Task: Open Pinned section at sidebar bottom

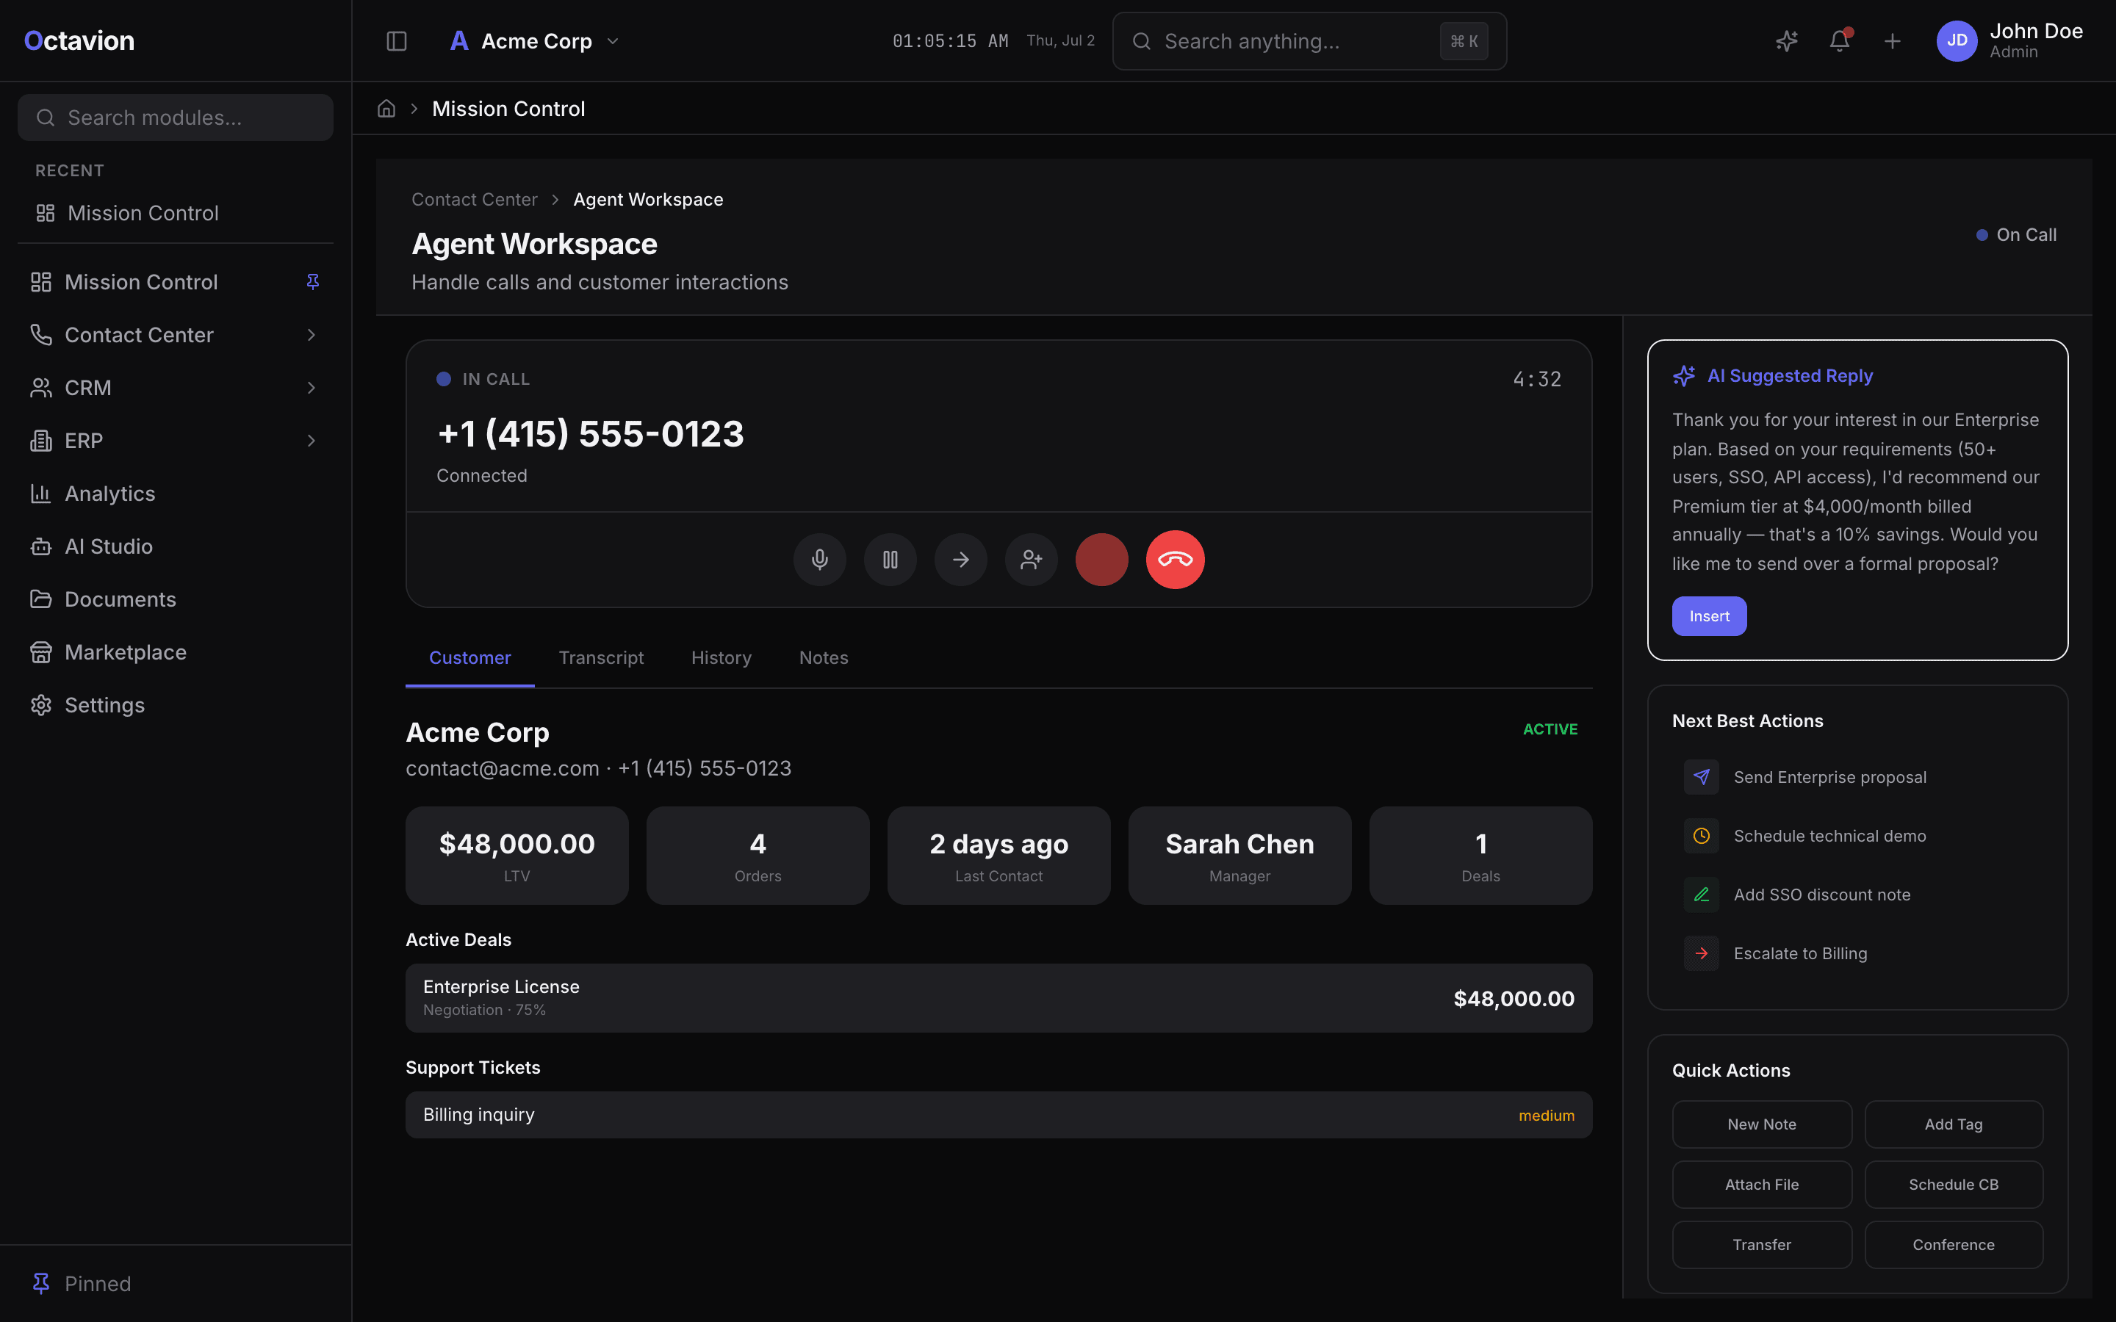Action: 175,1284
